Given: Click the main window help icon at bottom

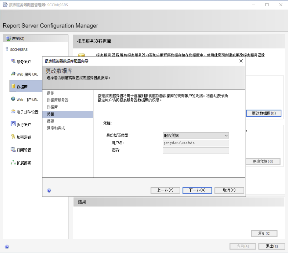Looking at the screenshot, I should [x=7, y=247].
